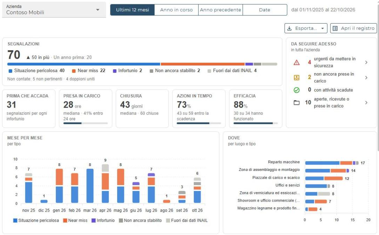379x235 pixels.
Task: Click the green checkmark circle icon
Action: click(x=297, y=90)
